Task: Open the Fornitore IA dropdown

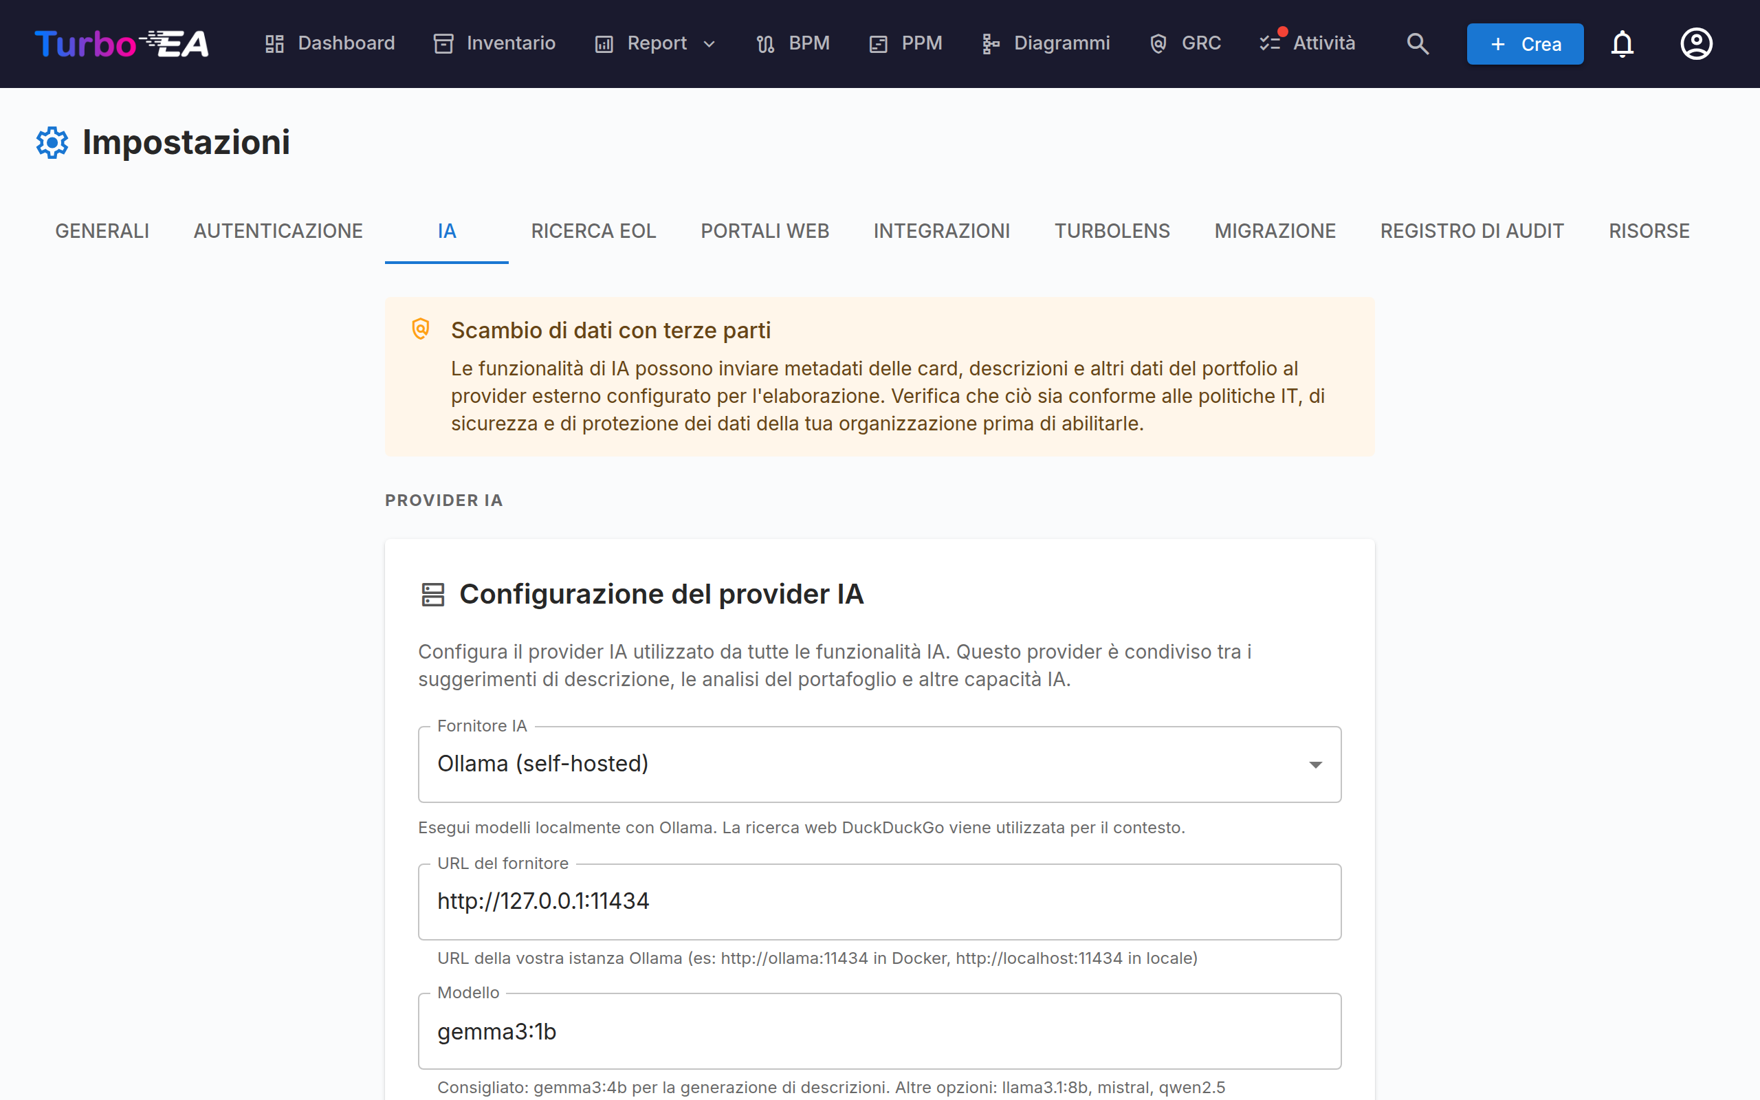Action: click(x=879, y=764)
